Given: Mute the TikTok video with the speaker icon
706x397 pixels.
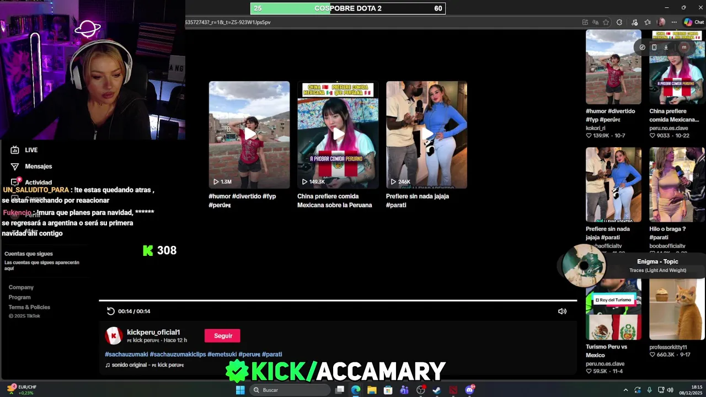Looking at the screenshot, I should [x=562, y=311].
